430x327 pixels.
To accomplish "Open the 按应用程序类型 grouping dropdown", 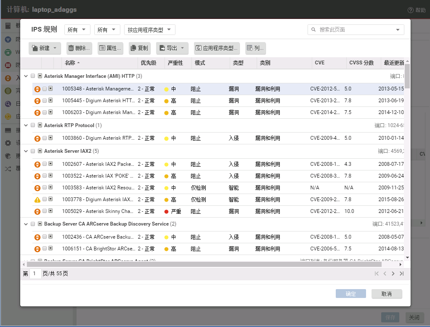I will click(x=150, y=30).
